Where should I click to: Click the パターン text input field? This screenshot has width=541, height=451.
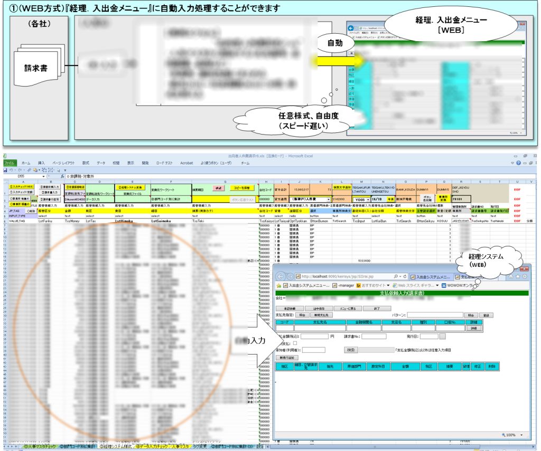click(x=436, y=315)
